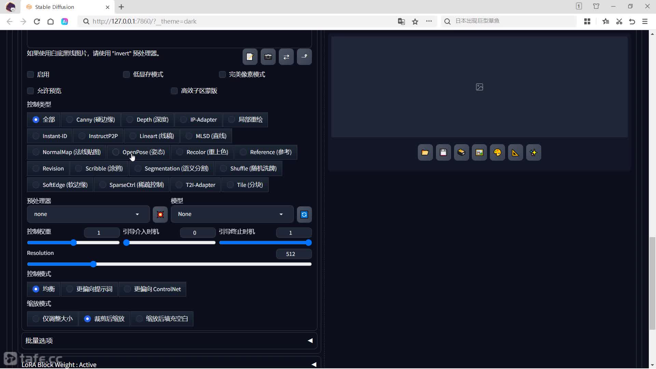This screenshot has width=656, height=369.
Task: Bookmark this page with star icon
Action: [415, 22]
